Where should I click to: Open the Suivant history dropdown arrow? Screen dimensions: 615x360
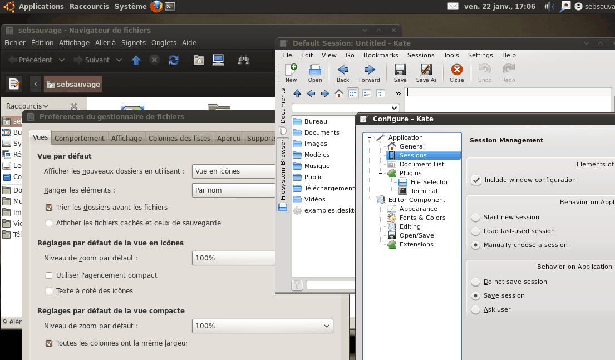pos(119,60)
